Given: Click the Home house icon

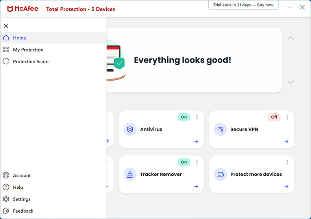Looking at the screenshot, I should pos(6,38).
